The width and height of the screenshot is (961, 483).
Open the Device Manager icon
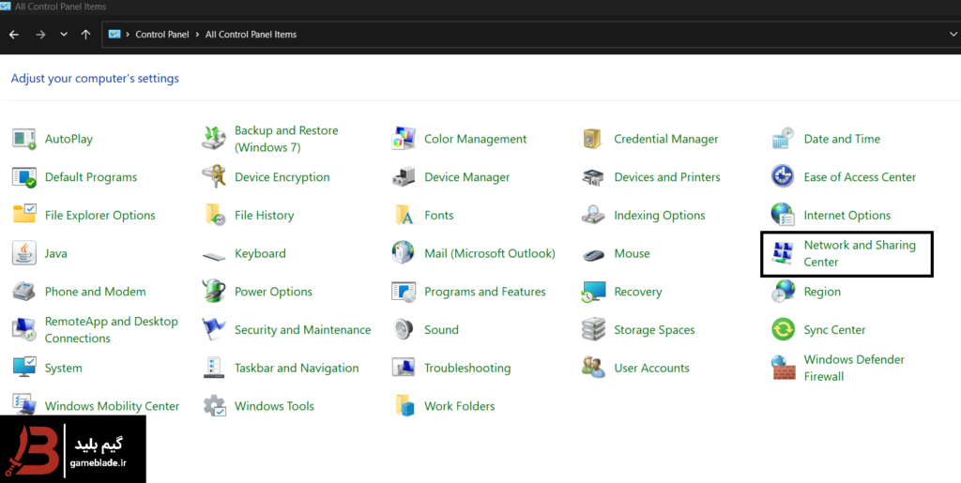coord(404,177)
